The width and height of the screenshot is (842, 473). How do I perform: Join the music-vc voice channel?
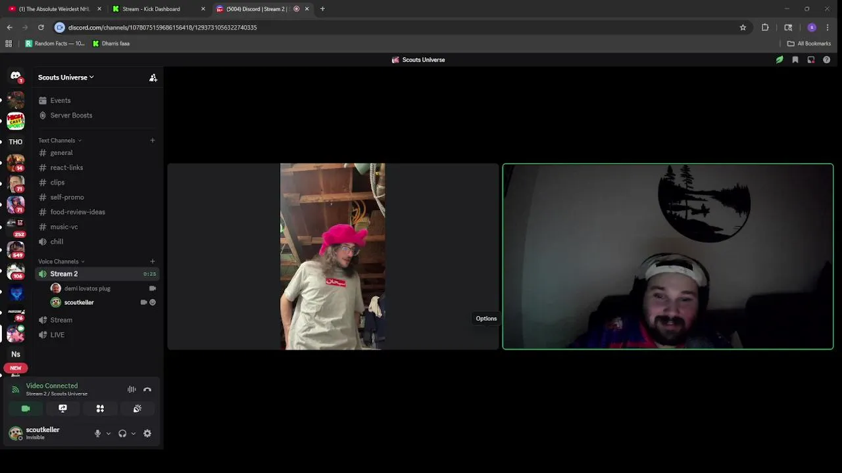click(x=99, y=227)
